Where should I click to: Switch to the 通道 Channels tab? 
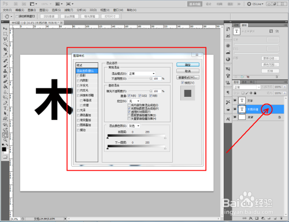[x=244, y=82]
